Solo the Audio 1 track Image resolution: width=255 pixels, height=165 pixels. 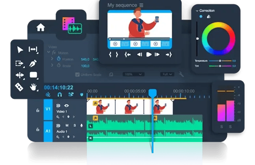coord(75,126)
